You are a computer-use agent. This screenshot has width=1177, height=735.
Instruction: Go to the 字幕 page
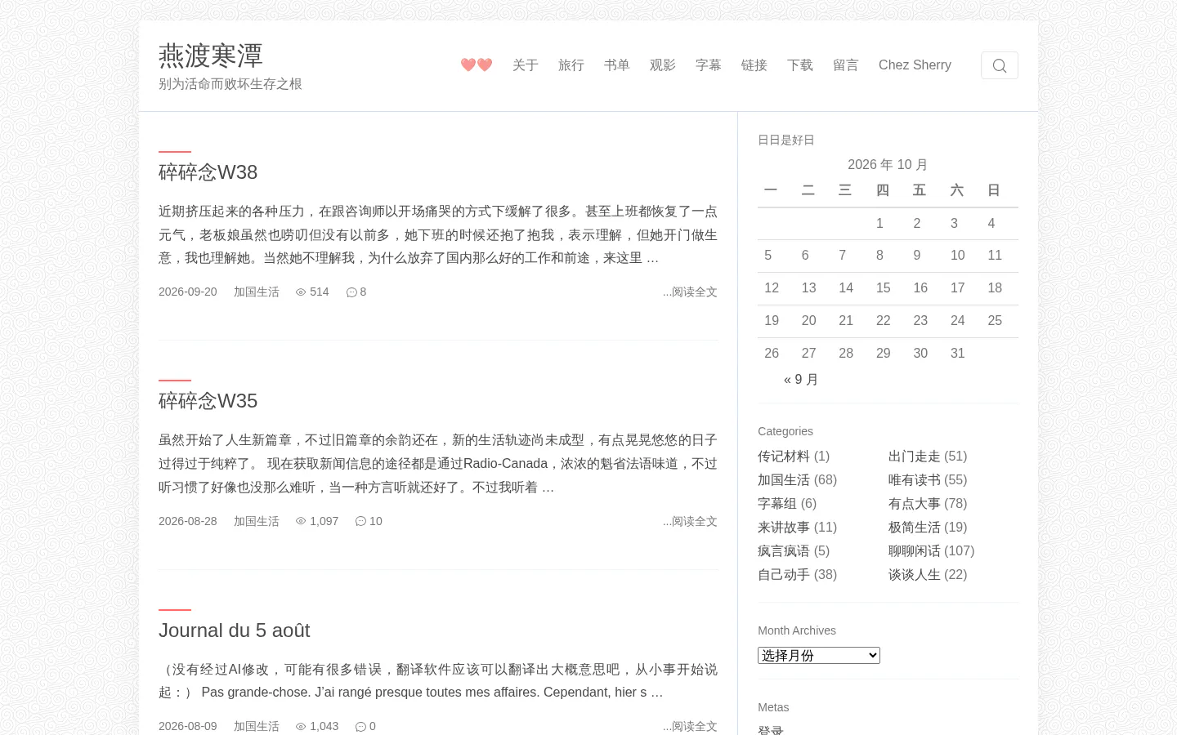(709, 65)
